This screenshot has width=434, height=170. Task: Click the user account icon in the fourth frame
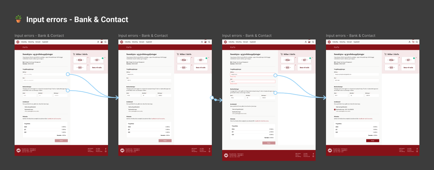(409, 42)
